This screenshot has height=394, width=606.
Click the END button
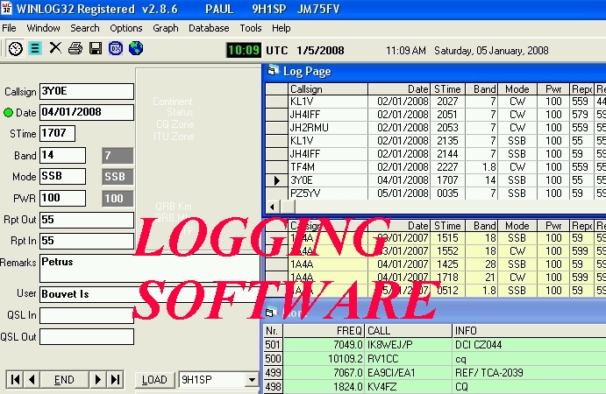click(x=65, y=380)
